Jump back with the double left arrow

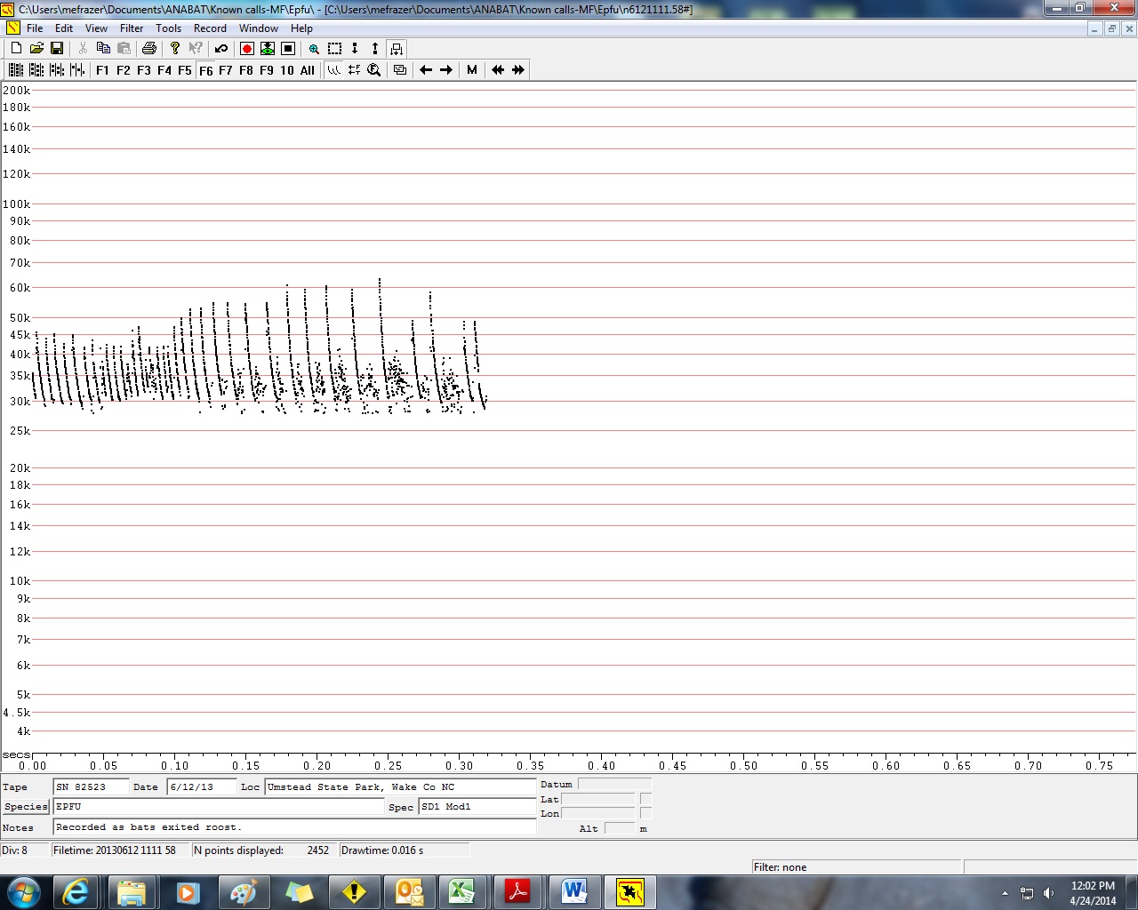click(x=498, y=69)
